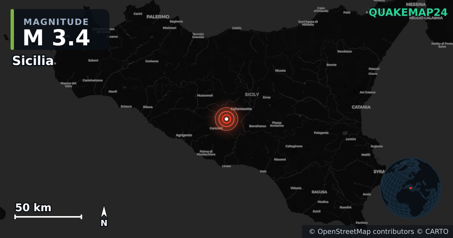Image resolution: width=453 pixels, height=238 pixels.
Task: Click the PALERMO city label
Action: point(158,17)
